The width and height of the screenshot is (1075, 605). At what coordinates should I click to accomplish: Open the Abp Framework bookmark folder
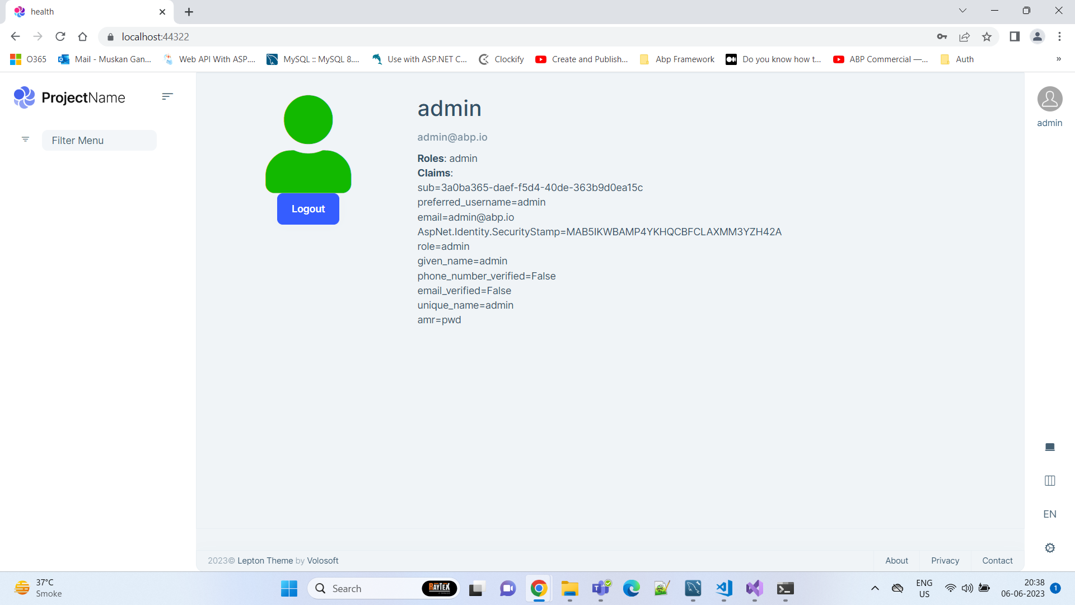(x=677, y=59)
